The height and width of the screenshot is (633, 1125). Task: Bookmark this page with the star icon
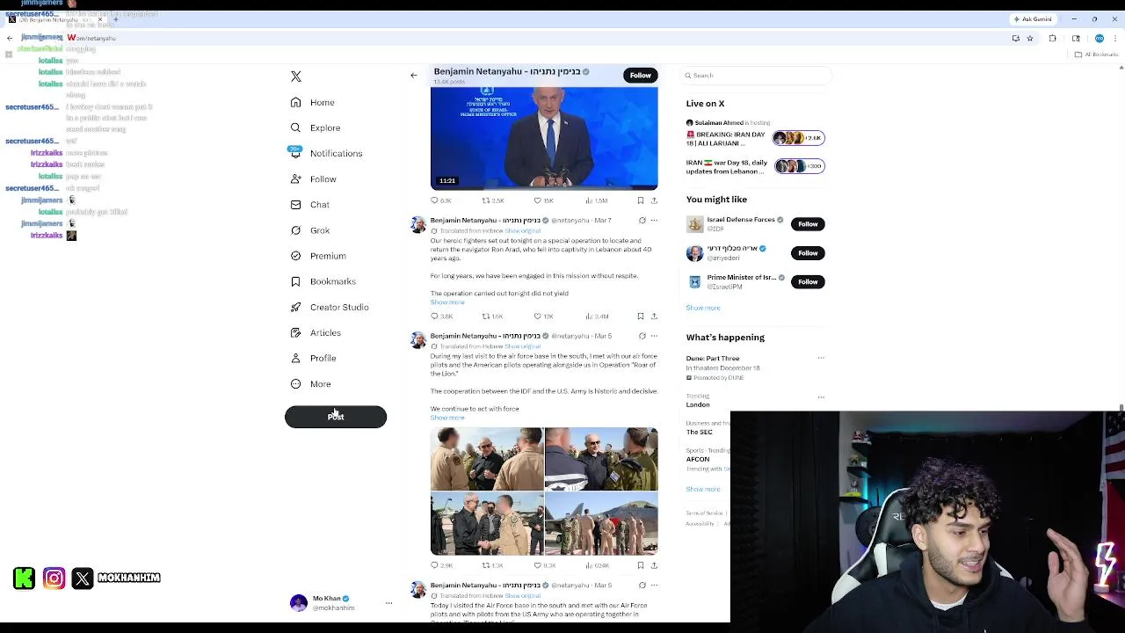[1029, 39]
